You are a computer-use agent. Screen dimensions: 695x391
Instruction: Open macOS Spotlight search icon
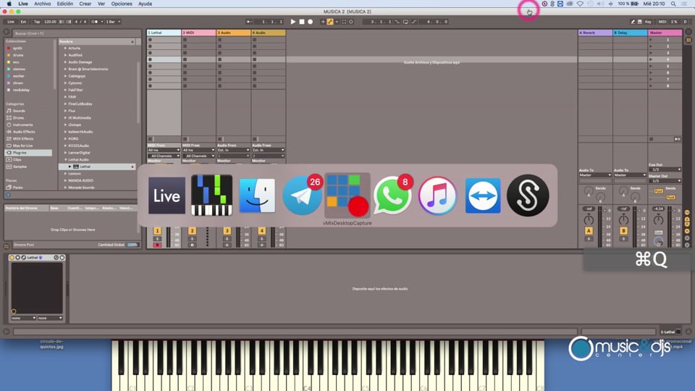coord(673,4)
